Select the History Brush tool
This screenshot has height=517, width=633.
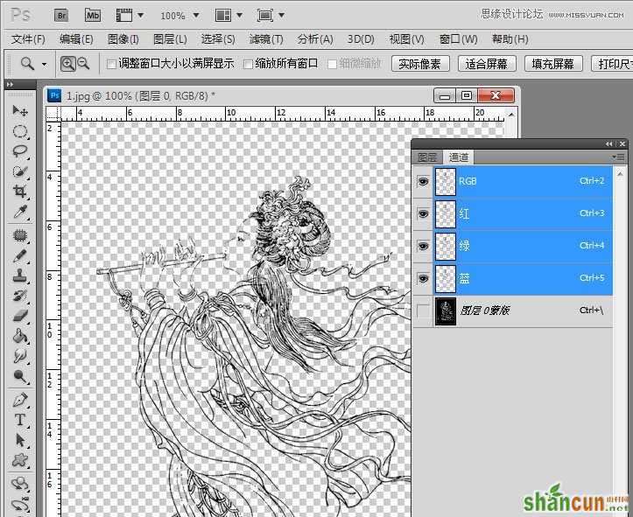pyautogui.click(x=20, y=296)
